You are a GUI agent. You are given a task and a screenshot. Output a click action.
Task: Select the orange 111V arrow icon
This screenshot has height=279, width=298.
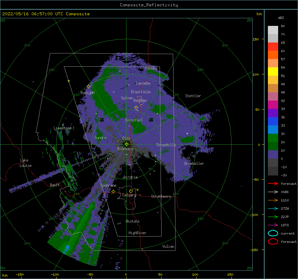pos(273,200)
